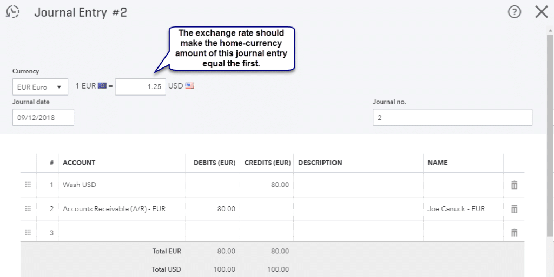Click drag handle for line 3
The image size is (554, 277).
(28, 233)
